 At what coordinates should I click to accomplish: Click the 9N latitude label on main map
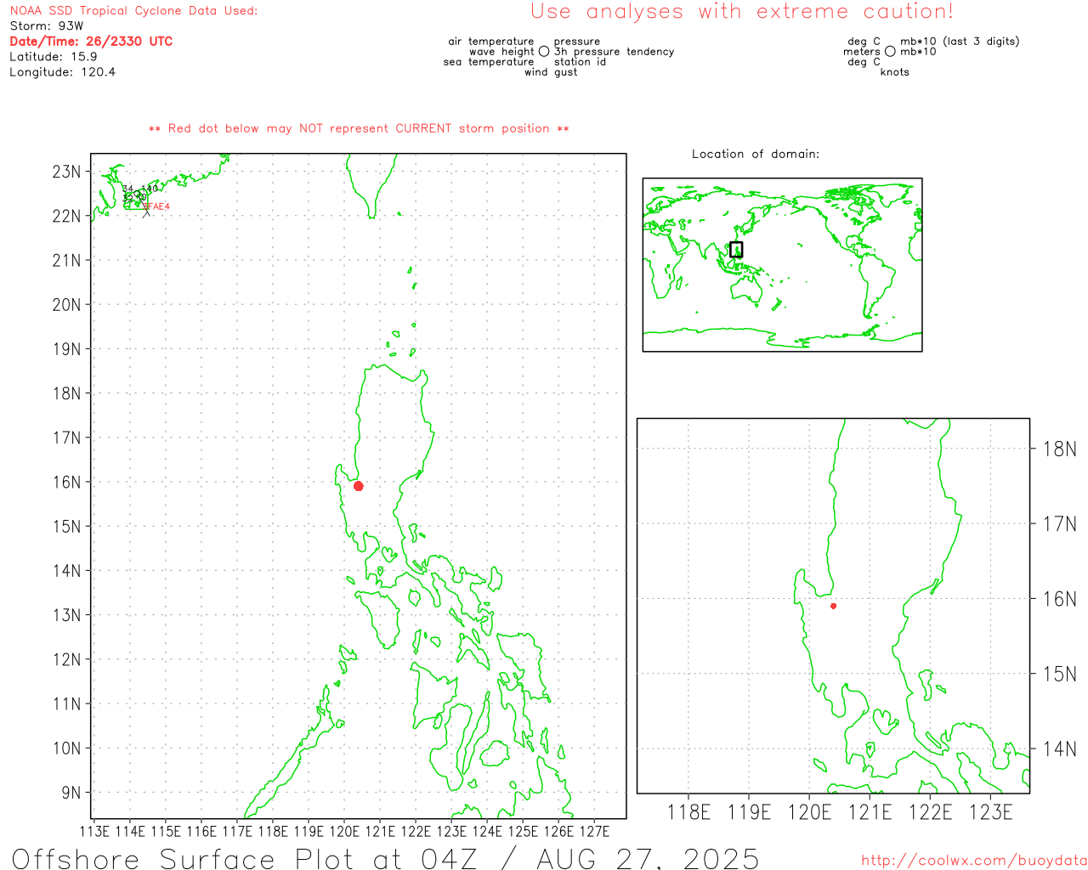[71, 793]
